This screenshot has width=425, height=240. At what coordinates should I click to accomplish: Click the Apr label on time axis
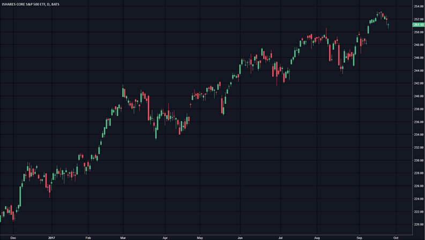pyautogui.click(x=165, y=238)
